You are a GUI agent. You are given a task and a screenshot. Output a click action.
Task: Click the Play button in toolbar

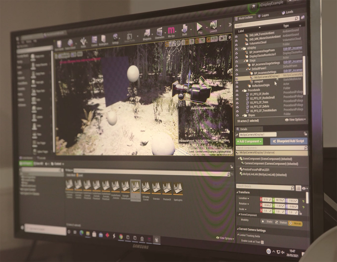click(200, 28)
